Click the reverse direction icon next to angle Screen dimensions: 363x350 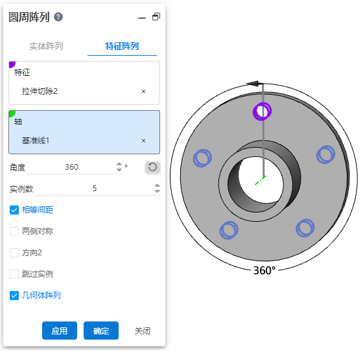tap(152, 167)
